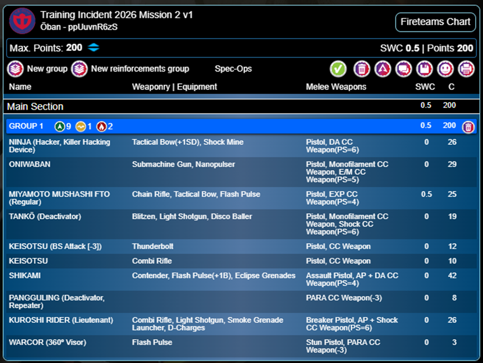Click 'Pistol, EXP CC Weapon(PS=4)' melee text
483x363 pixels.
coord(332,199)
